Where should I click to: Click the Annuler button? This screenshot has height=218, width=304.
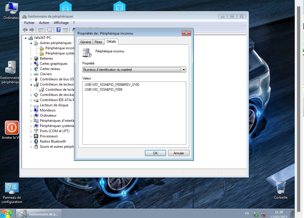coord(179,153)
